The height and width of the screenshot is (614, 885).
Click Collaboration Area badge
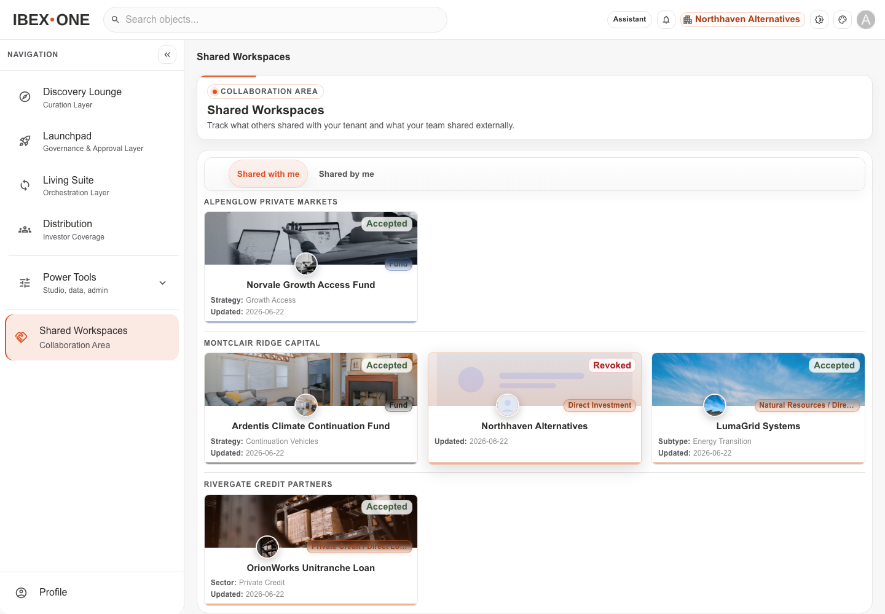265,91
